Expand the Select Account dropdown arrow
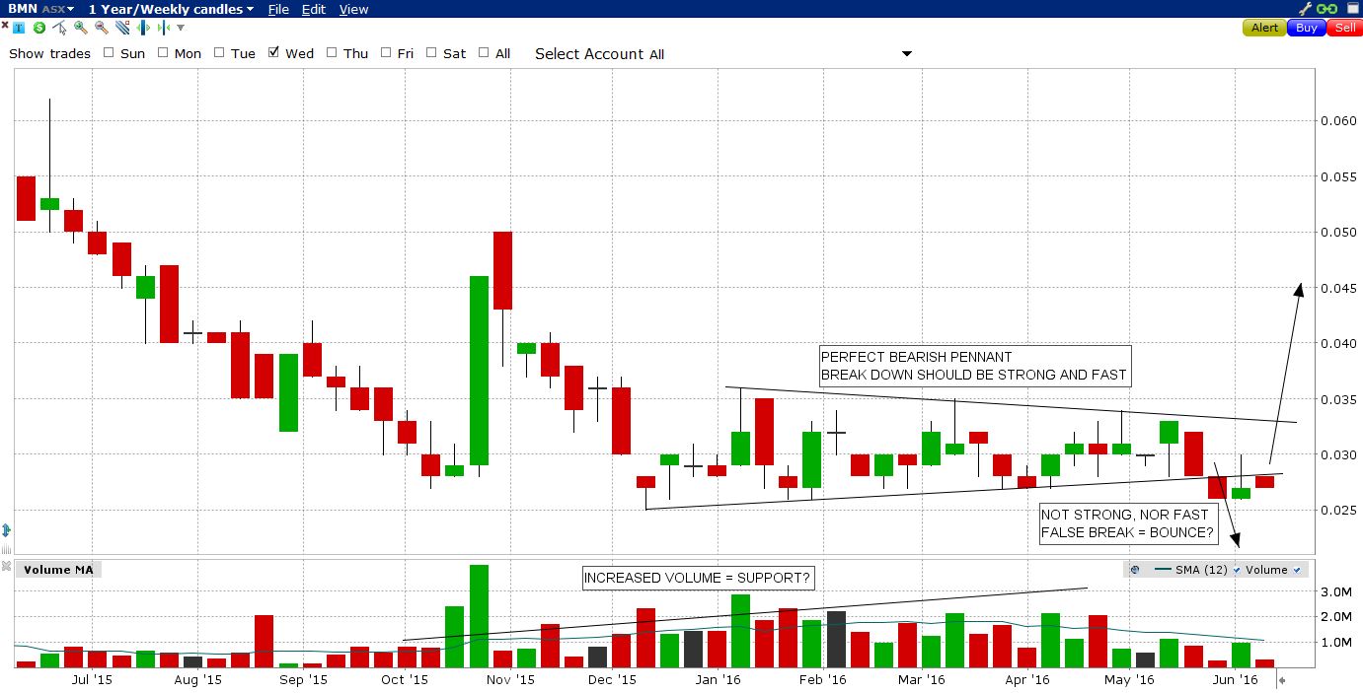 [x=907, y=54]
